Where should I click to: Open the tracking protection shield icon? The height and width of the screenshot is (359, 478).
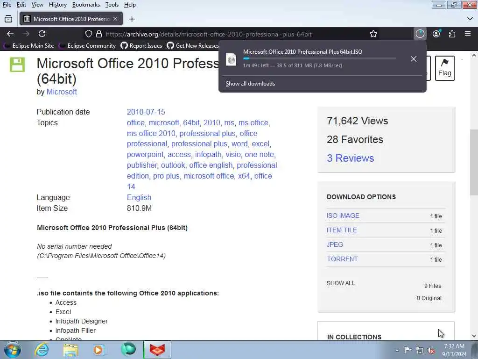(x=88, y=34)
